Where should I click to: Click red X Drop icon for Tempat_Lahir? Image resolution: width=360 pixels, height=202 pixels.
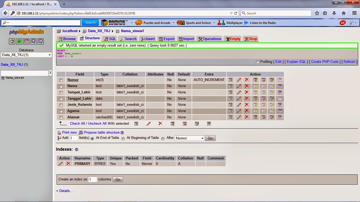pyautogui.click(x=247, y=92)
